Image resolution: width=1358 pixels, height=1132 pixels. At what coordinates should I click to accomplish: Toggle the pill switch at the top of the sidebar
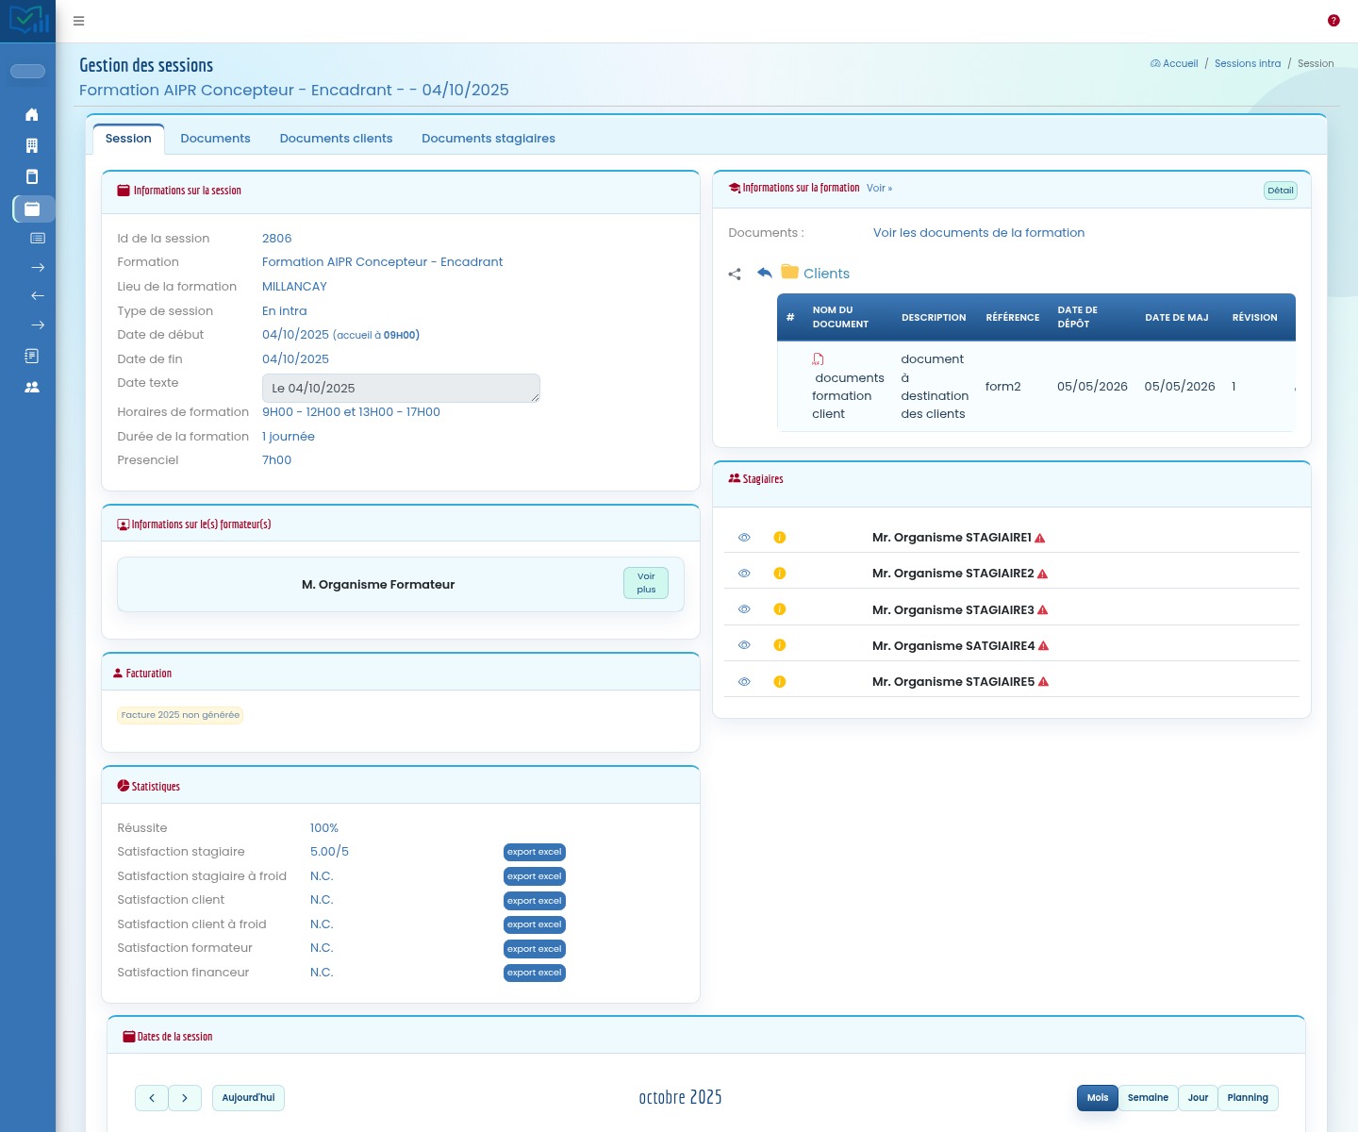tap(27, 72)
